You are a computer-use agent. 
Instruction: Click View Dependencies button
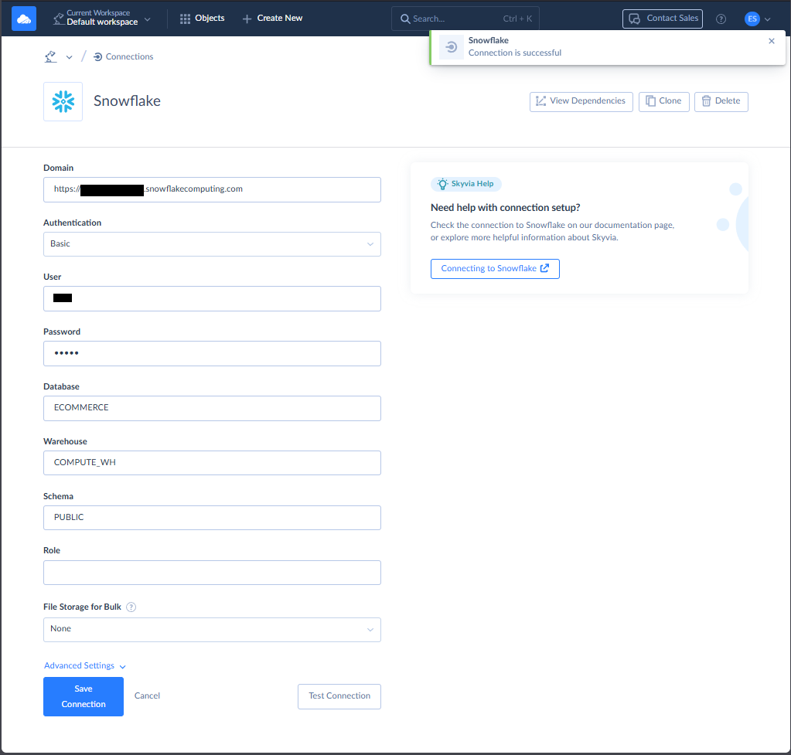(x=581, y=101)
